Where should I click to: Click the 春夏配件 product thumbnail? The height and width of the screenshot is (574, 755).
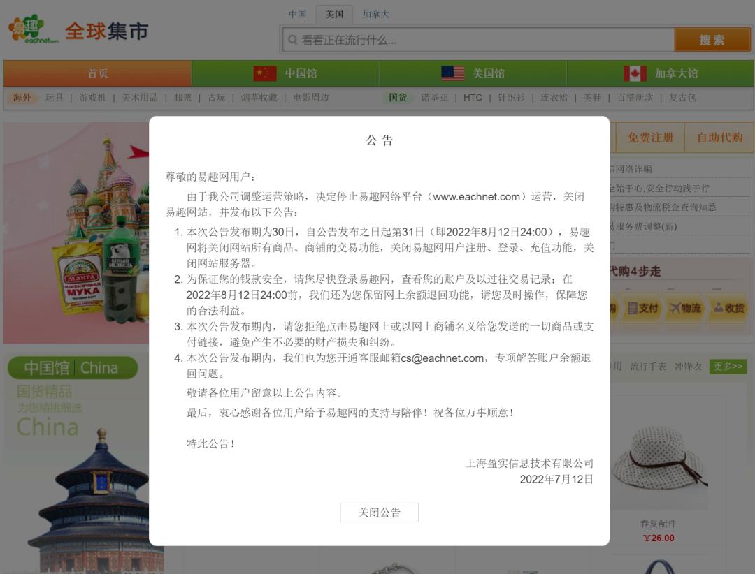coord(659,457)
